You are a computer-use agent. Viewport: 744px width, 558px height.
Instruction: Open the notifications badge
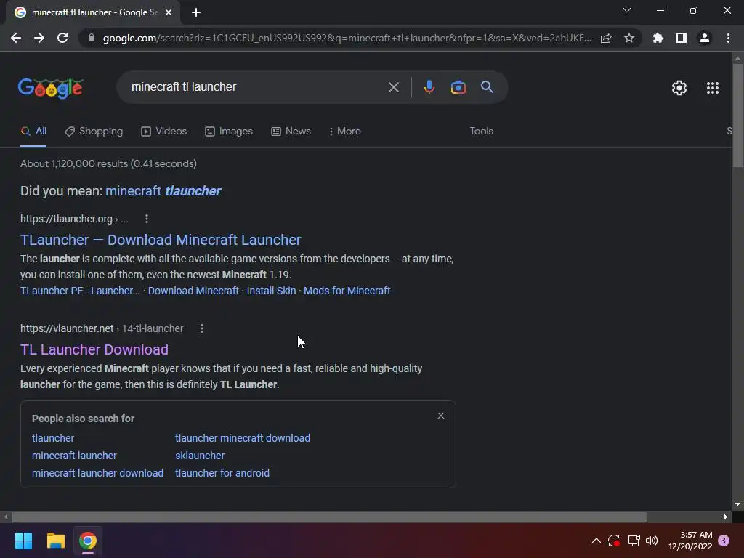coord(724,541)
